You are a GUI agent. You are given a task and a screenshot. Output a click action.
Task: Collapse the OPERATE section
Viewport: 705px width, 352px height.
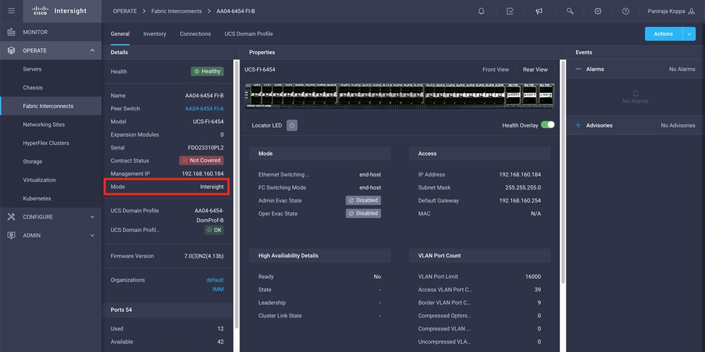pos(92,50)
